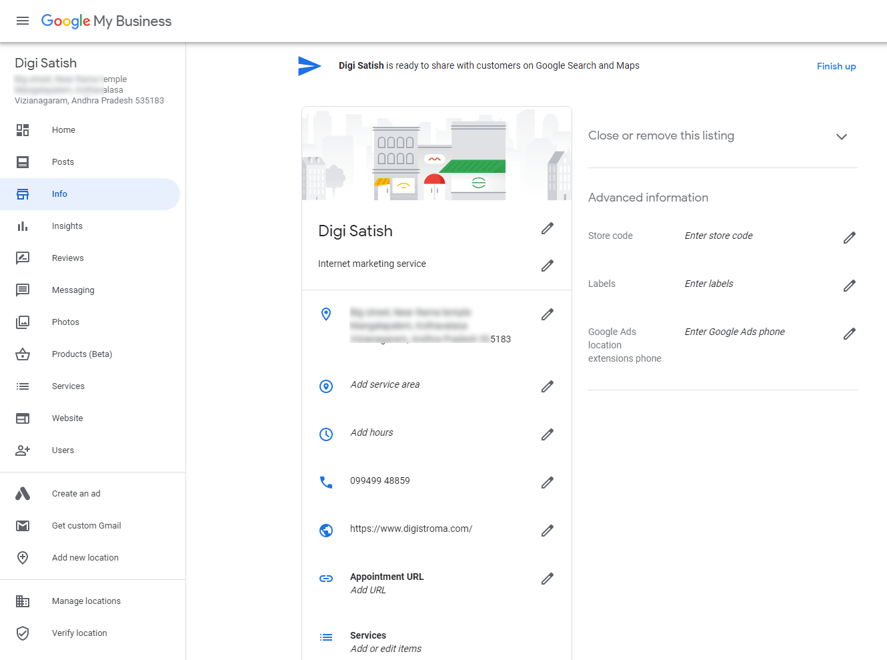Click the Reviews icon in the sidebar

pos(23,258)
